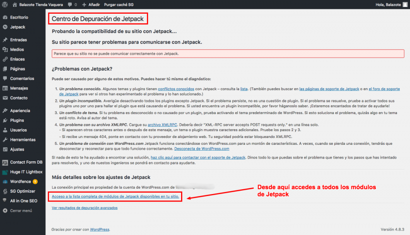Click the Plugins plug icon

click(x=5, y=120)
